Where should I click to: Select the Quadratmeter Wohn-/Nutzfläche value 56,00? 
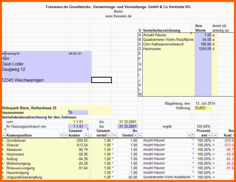[x=203, y=40]
